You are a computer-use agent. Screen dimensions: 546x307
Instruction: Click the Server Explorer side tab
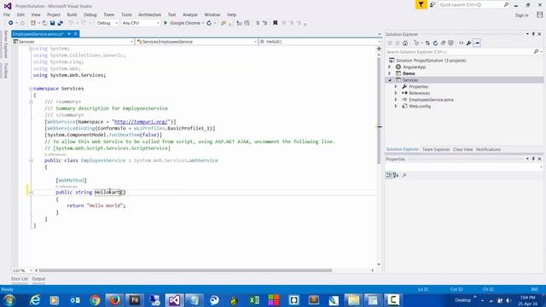point(6,44)
